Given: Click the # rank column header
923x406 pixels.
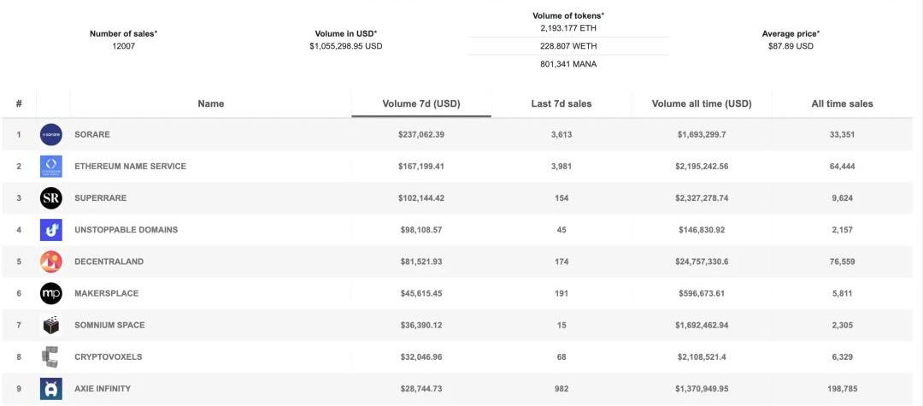Looking at the screenshot, I should 19,103.
